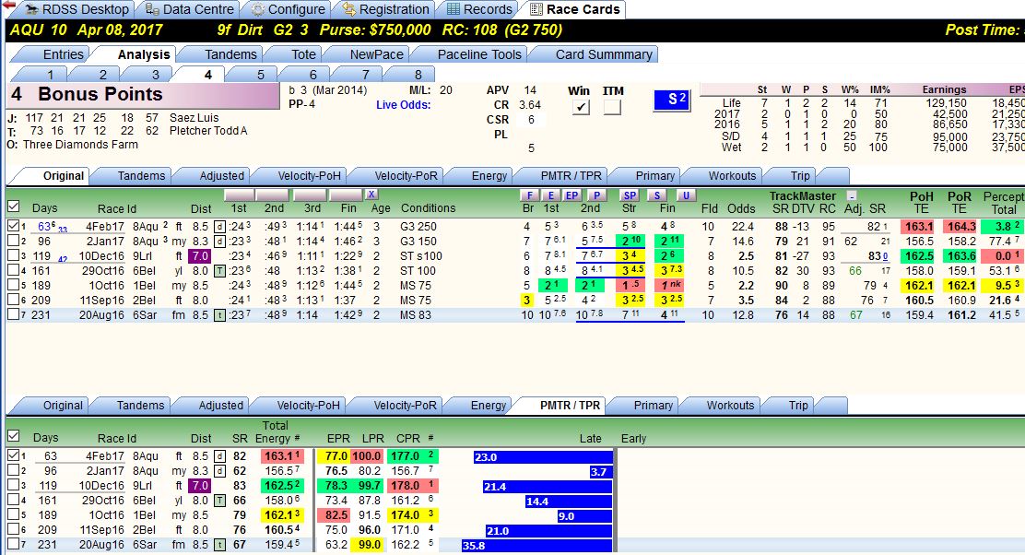The width and height of the screenshot is (1025, 555).
Task: Click the 'T' turf marker in upper 29Oct16 row
Action: click(x=220, y=271)
